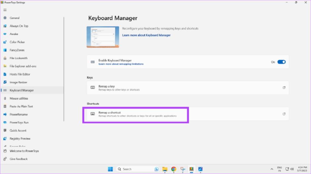
Task: Click the Remap a key card
Action: (188, 87)
